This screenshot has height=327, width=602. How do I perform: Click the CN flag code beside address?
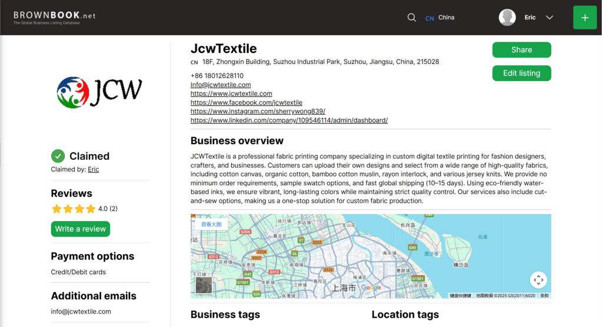[194, 62]
